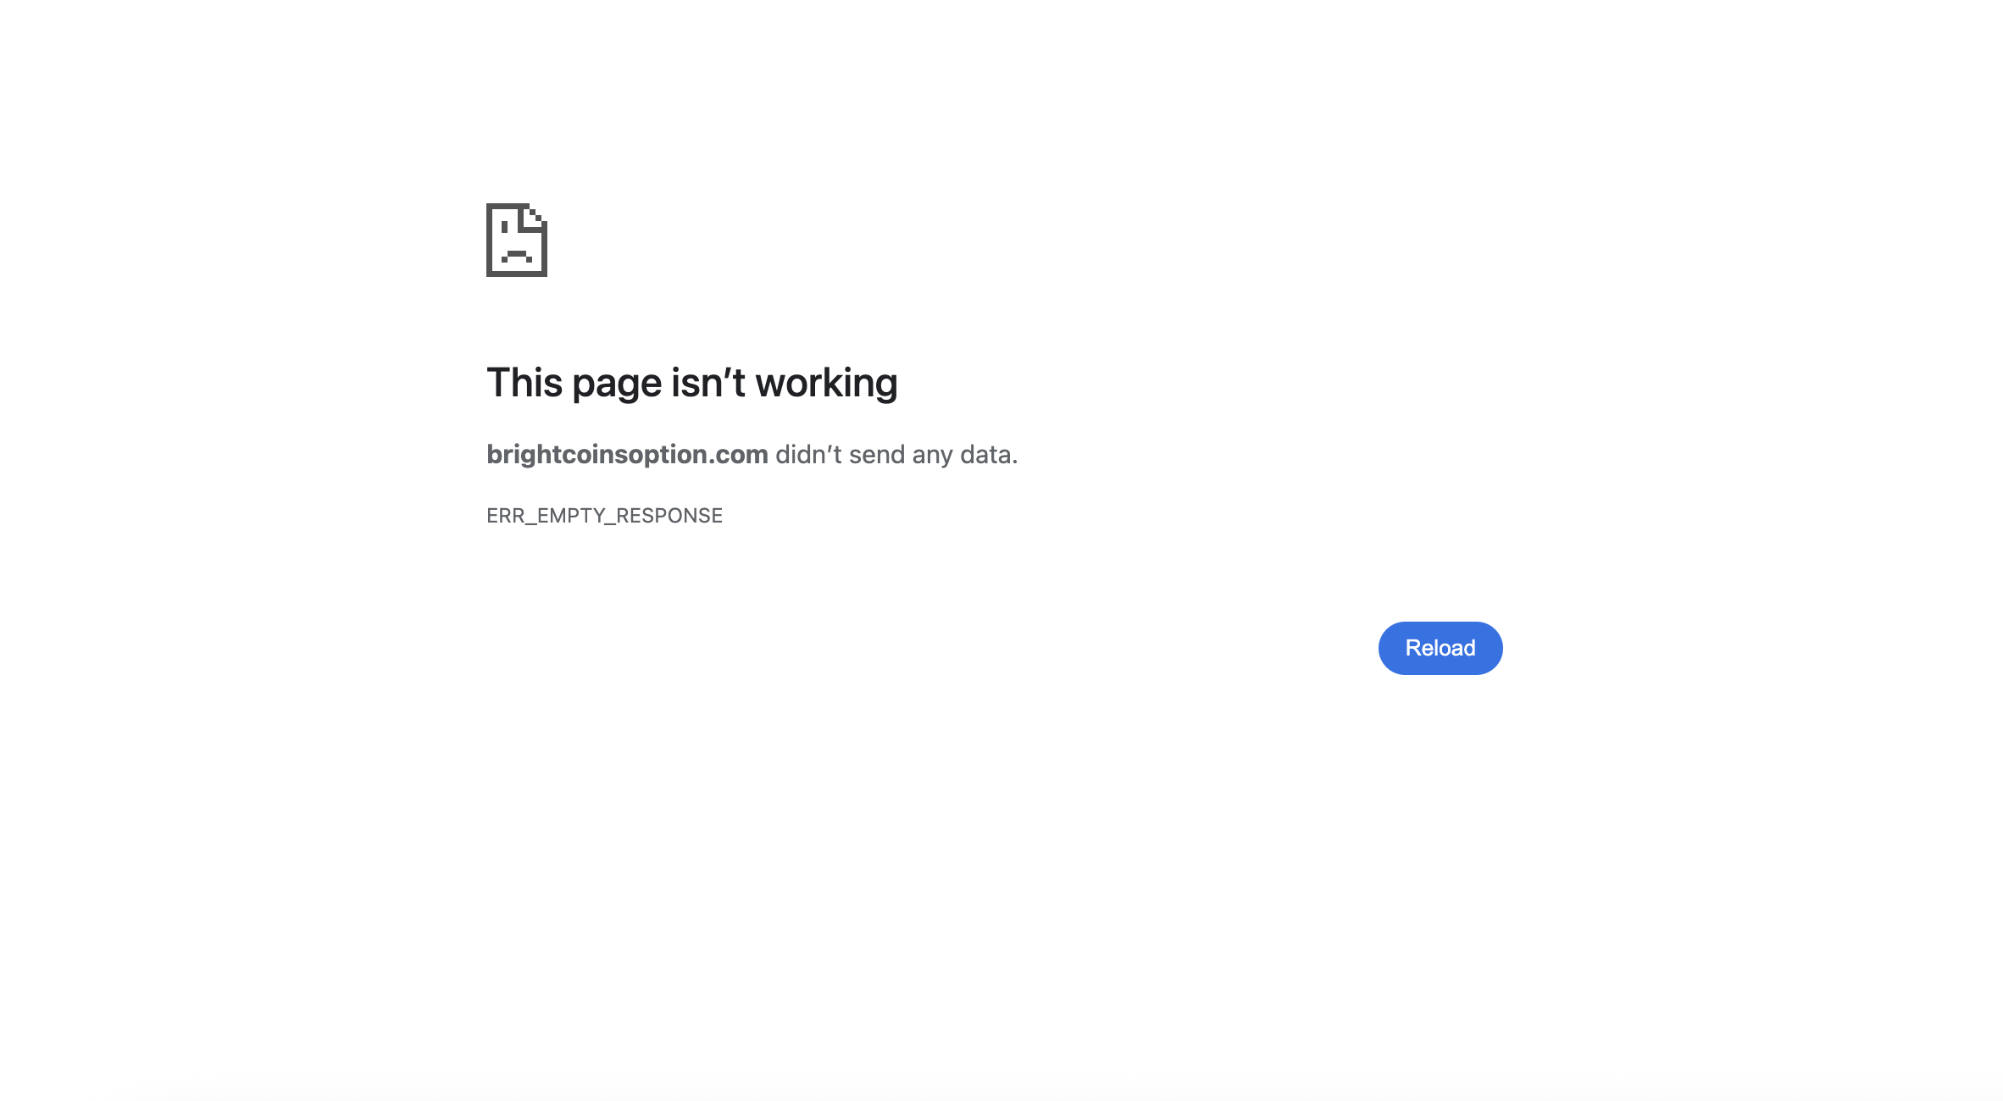Click the eye on sad page icon
Viewport: 2003px width, 1101px height.
click(x=505, y=227)
